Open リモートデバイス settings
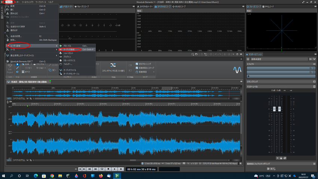 pos(77,61)
